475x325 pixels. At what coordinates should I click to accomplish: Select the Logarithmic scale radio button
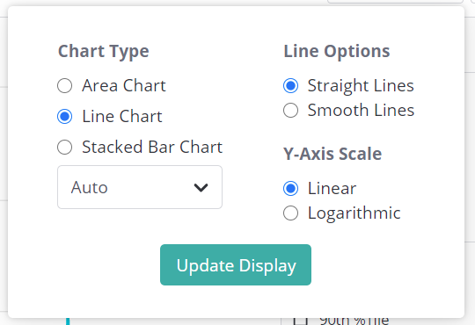coord(290,213)
